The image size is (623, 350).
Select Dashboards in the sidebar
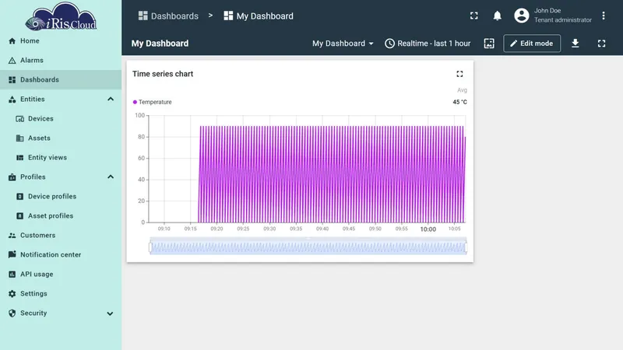pyautogui.click(x=61, y=80)
